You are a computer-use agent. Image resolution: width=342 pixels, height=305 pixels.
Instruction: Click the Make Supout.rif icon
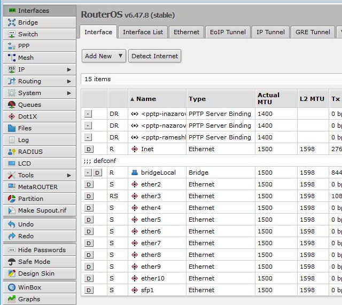coord(12,210)
